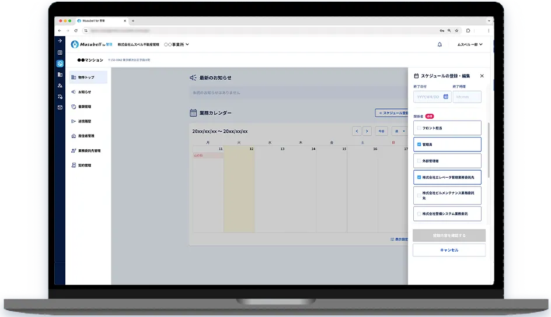This screenshot has height=317, width=551.
Task: Expand the sidebar with the arrow icon
Action: pos(60,41)
